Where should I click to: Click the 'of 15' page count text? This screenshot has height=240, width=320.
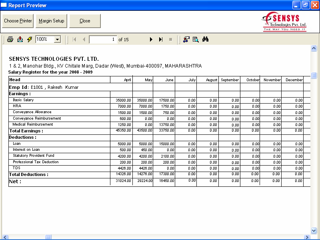tap(124, 40)
